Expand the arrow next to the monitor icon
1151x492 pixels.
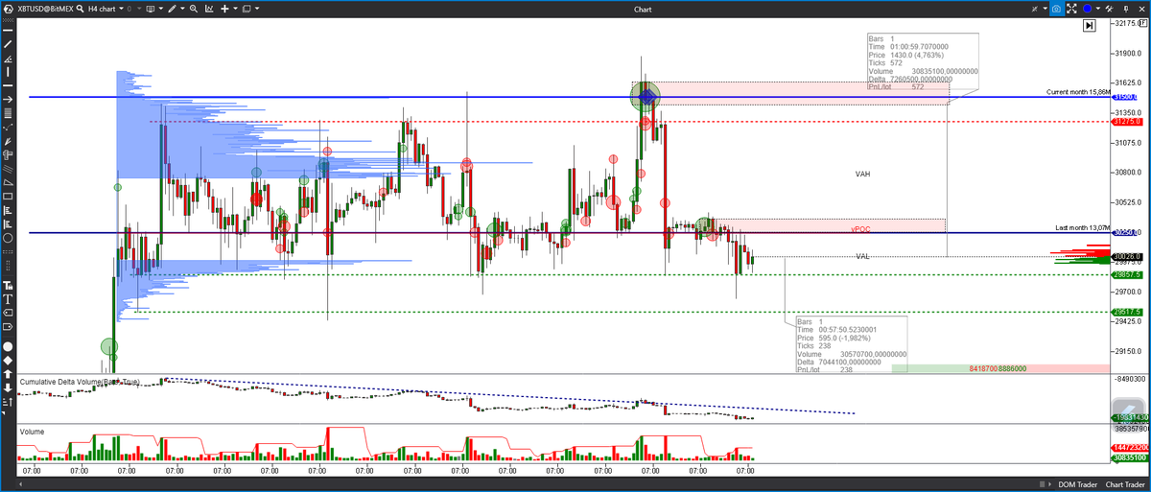[161, 9]
